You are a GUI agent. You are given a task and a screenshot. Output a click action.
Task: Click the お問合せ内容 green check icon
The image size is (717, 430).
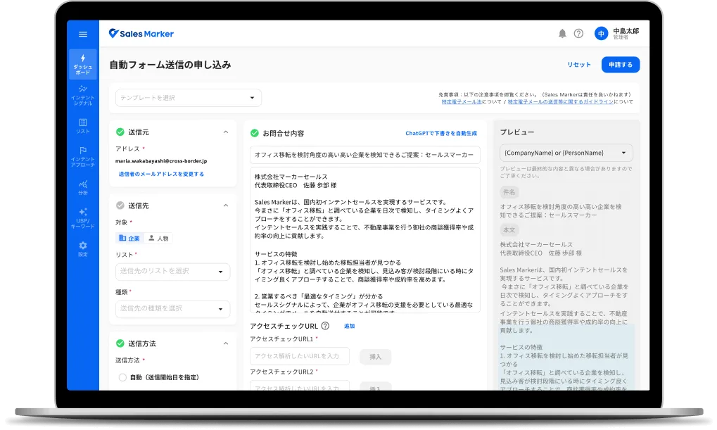pyautogui.click(x=254, y=133)
